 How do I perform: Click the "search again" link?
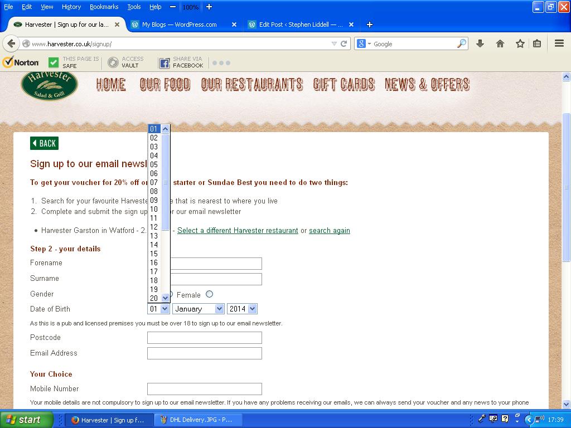click(329, 231)
